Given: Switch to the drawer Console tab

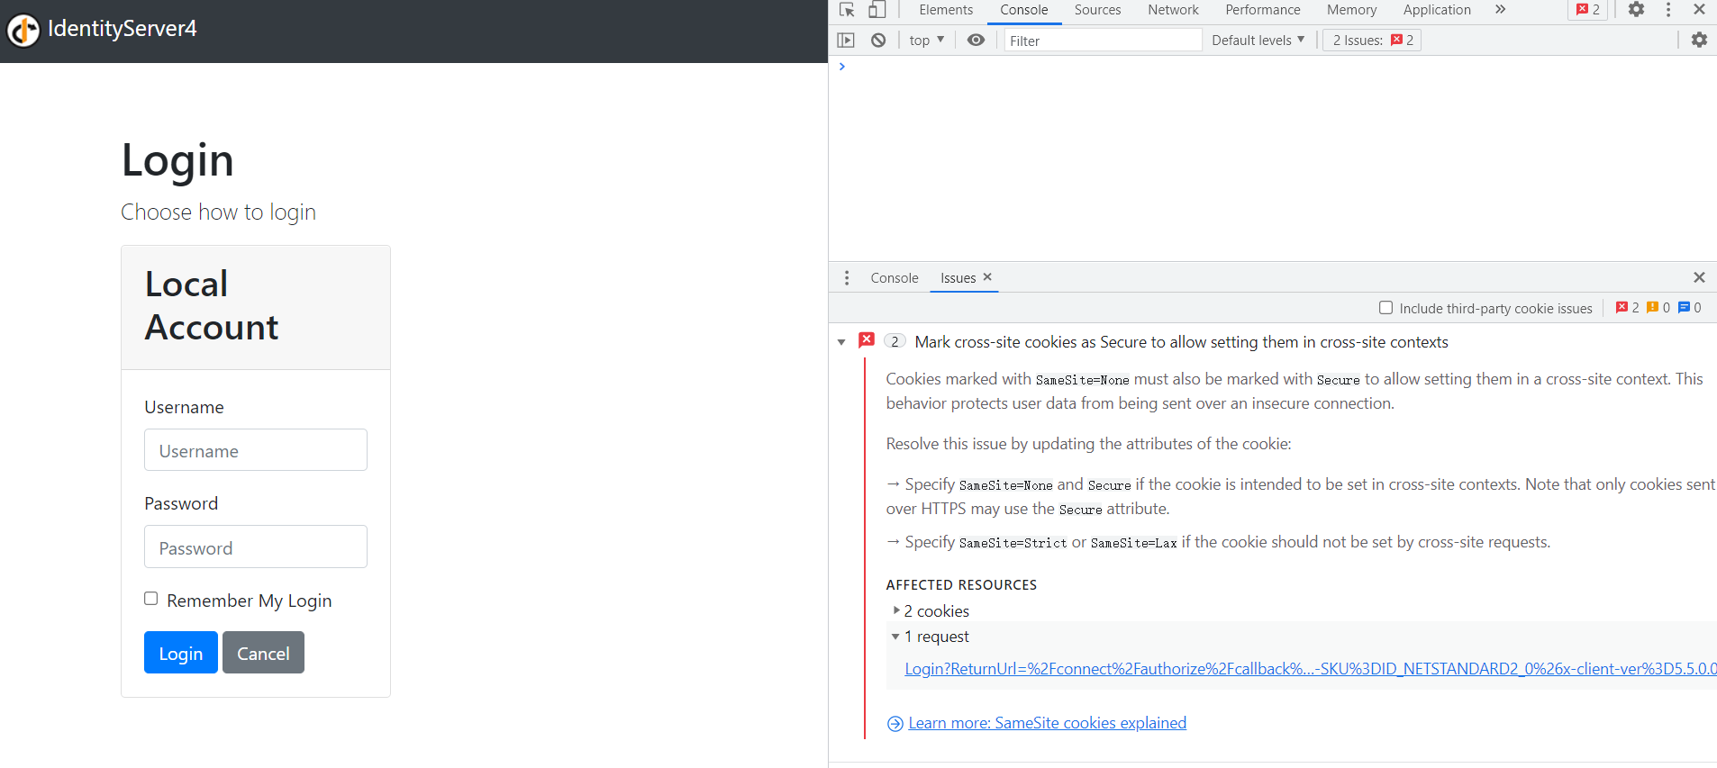Looking at the screenshot, I should pyautogui.click(x=895, y=278).
